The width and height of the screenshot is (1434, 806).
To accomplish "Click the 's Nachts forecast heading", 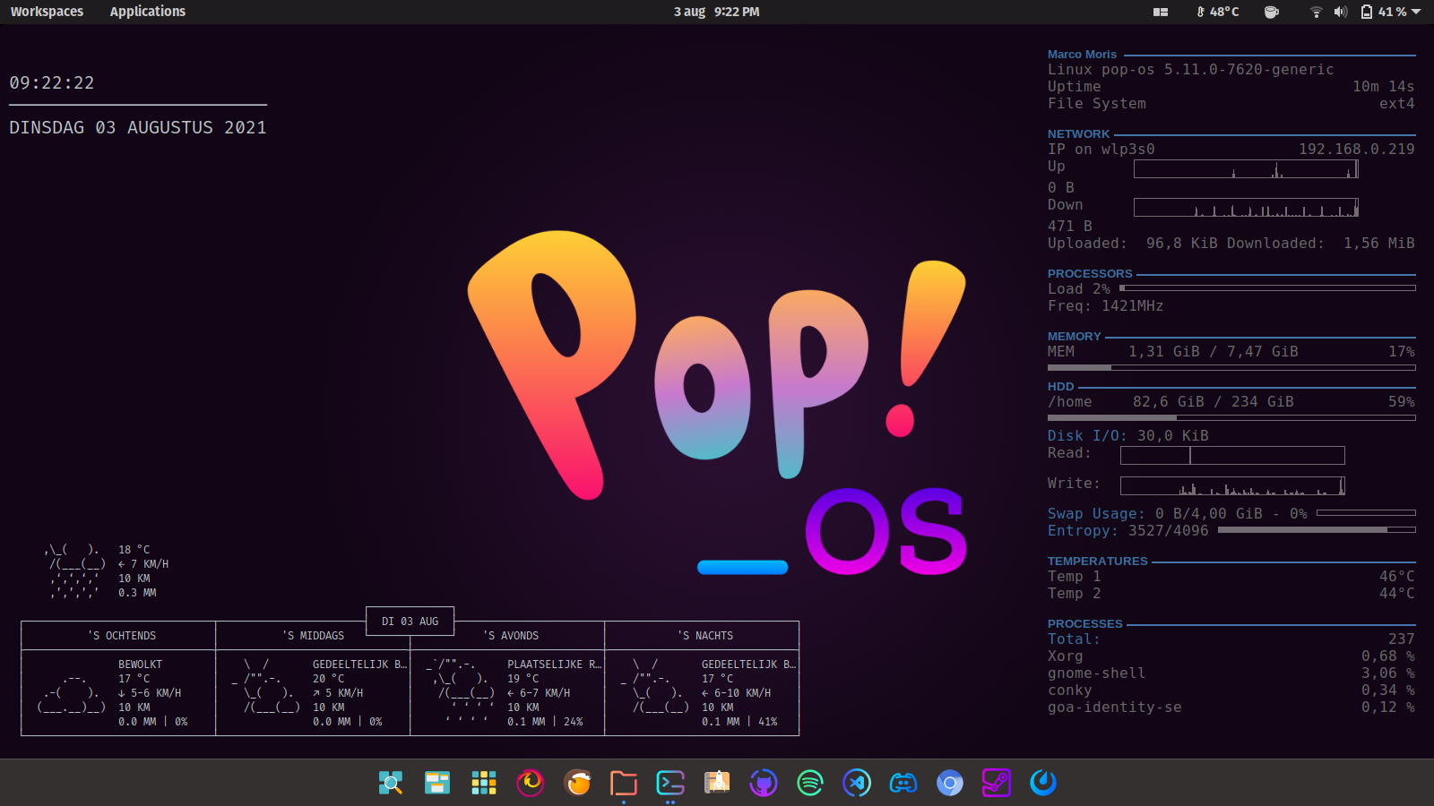I will point(705,636).
